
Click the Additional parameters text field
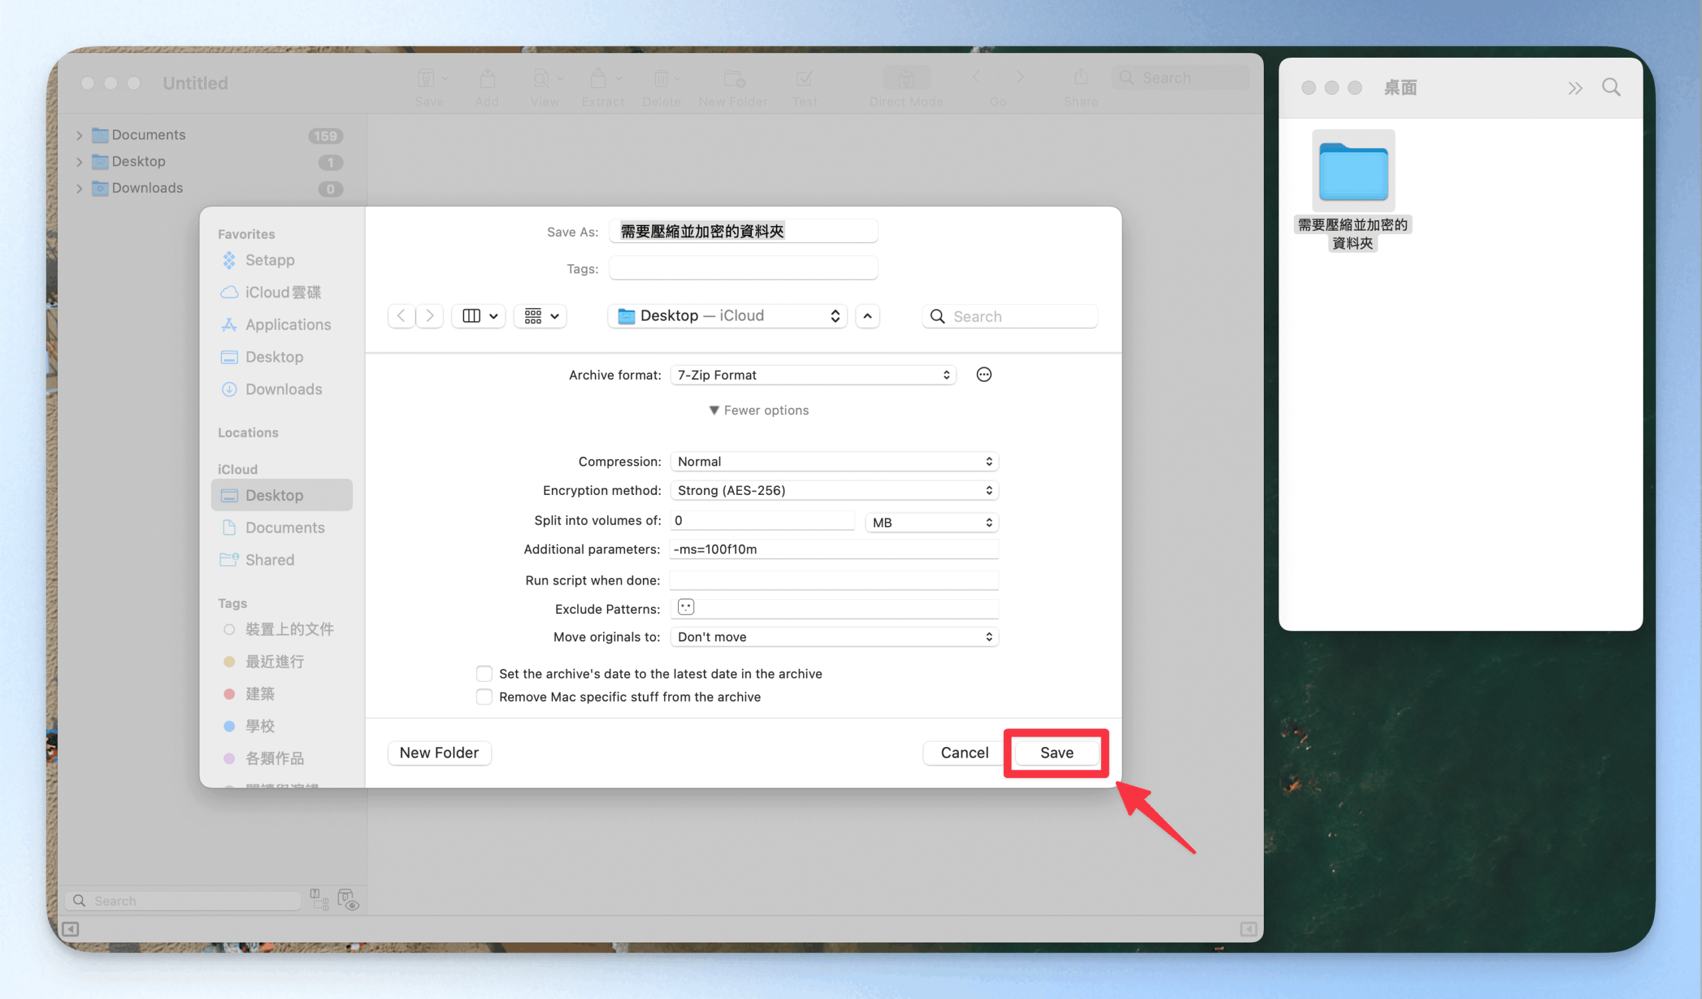[x=834, y=549]
